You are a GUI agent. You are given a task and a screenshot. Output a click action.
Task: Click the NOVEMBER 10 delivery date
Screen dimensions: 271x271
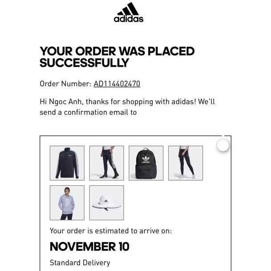(89, 246)
